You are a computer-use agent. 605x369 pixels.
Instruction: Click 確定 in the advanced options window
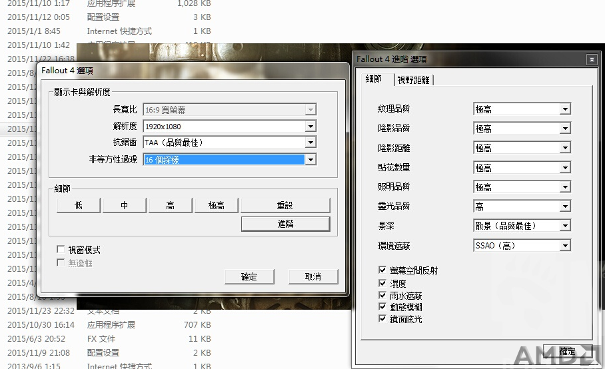pos(567,351)
